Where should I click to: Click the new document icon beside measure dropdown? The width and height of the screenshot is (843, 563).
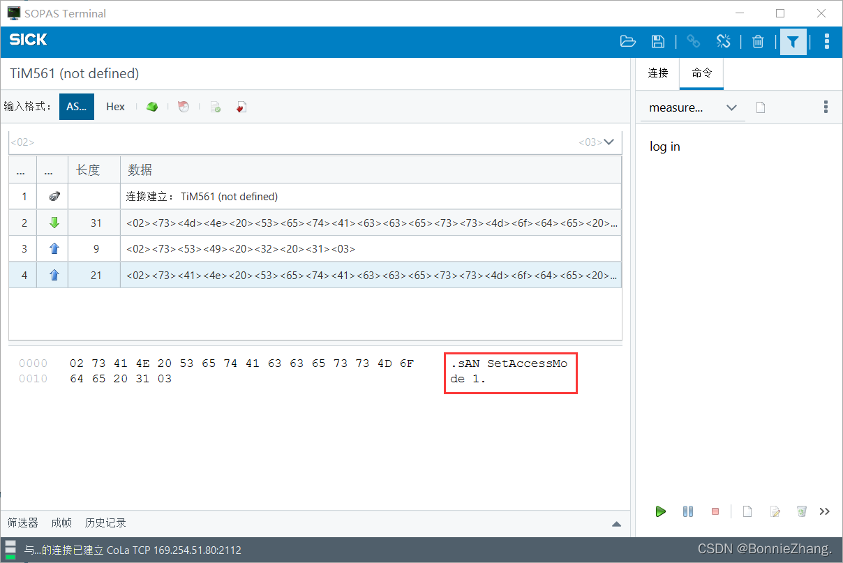click(761, 107)
